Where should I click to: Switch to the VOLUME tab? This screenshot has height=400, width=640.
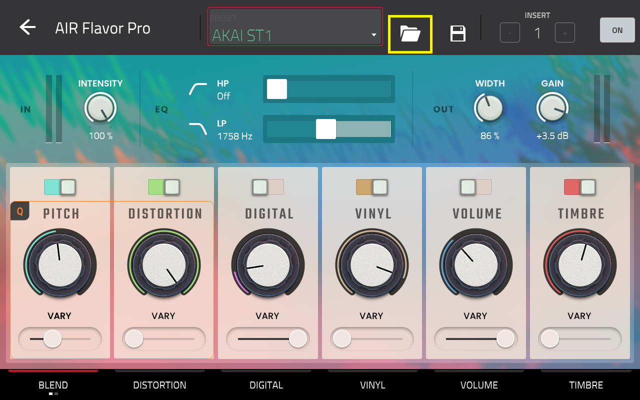[x=479, y=384]
